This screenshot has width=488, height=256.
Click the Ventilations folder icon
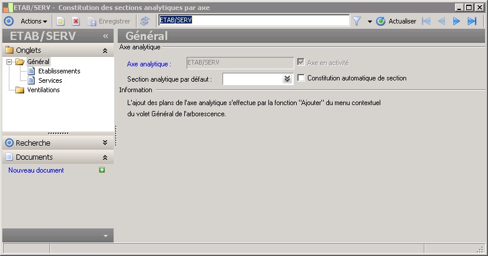click(19, 90)
